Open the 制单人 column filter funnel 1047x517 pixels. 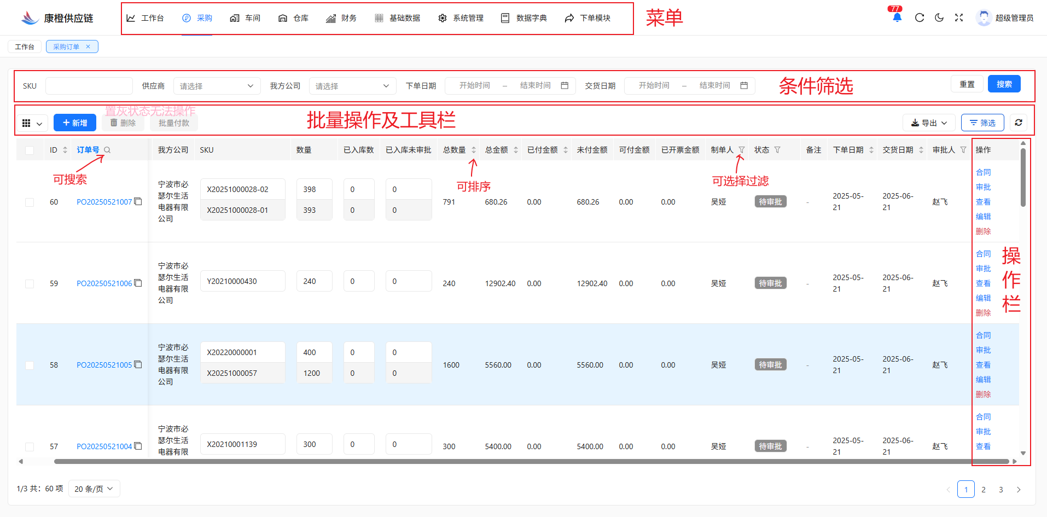pyautogui.click(x=741, y=149)
